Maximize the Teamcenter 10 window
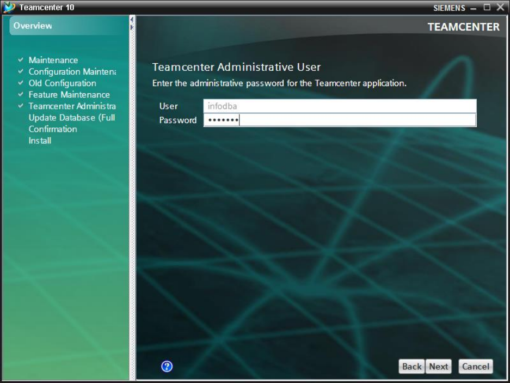Viewport: 510px width, 383px height. click(x=487, y=7)
